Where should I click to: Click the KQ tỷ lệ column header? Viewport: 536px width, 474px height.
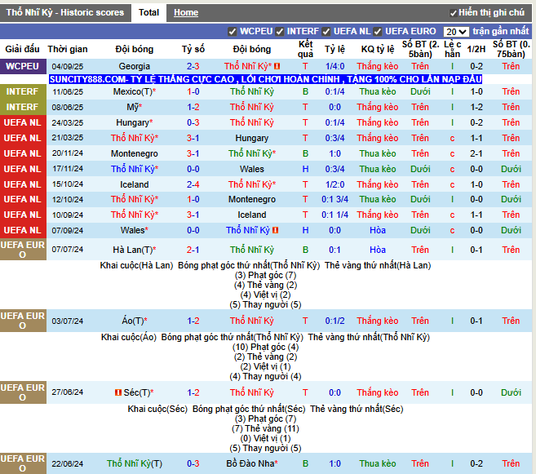pyautogui.click(x=378, y=49)
